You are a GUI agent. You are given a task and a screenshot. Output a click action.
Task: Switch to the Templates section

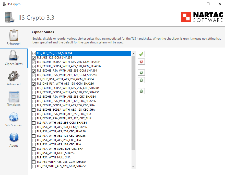coord(14,99)
